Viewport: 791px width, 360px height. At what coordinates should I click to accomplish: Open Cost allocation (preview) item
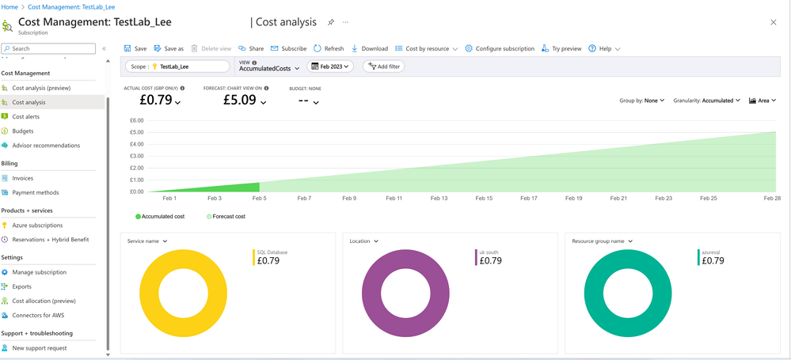pos(44,301)
